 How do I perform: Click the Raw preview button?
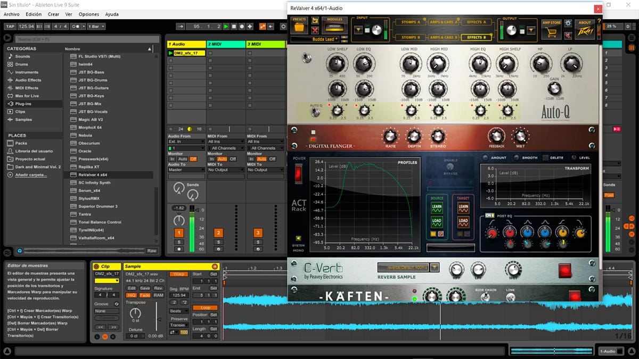(152, 251)
